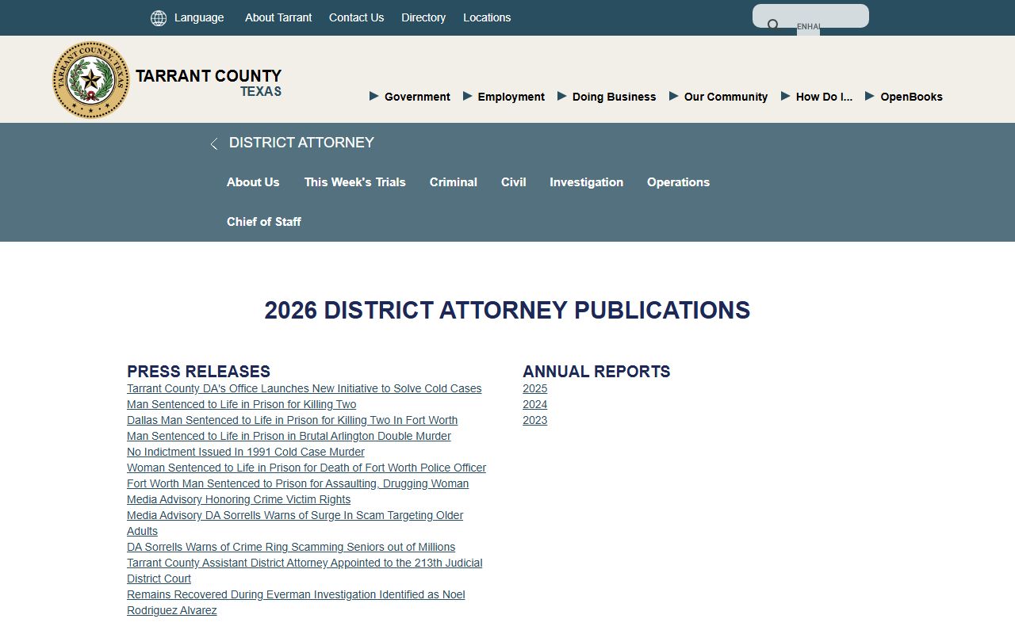Expand the Doing Business menu arrow
The width and height of the screenshot is (1015, 634).
coord(562,96)
